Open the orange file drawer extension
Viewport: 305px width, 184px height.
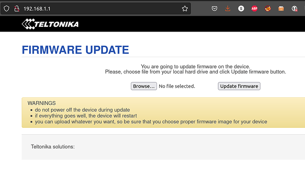[281, 8]
